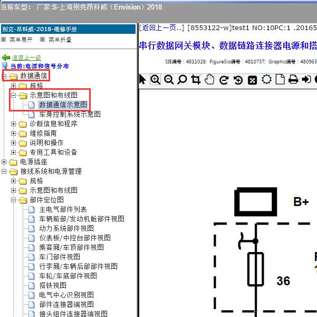Click the page icon of 车门部件视图
This screenshot has height=317, width=317.
tap(32, 257)
